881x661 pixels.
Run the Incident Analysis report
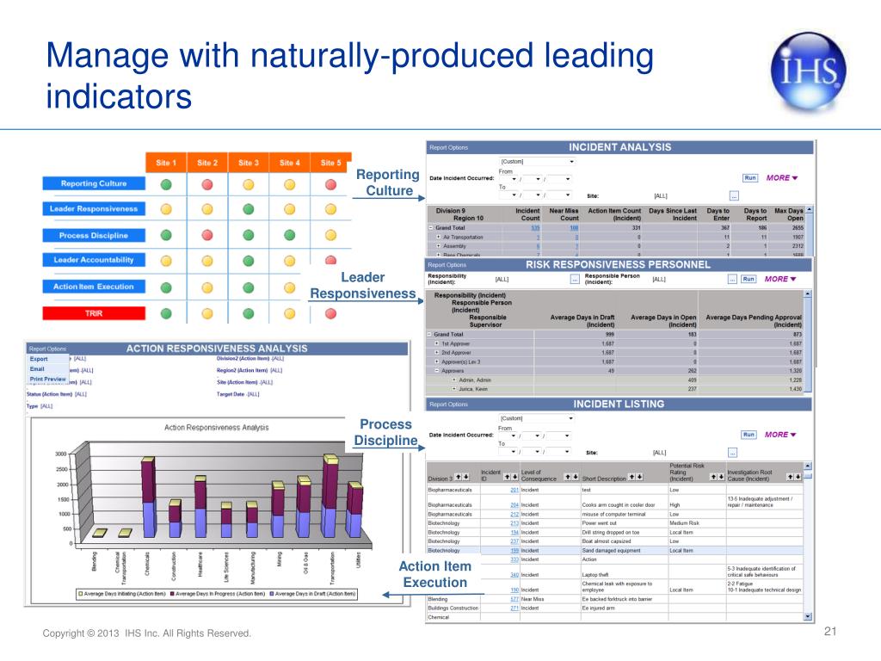click(x=750, y=177)
